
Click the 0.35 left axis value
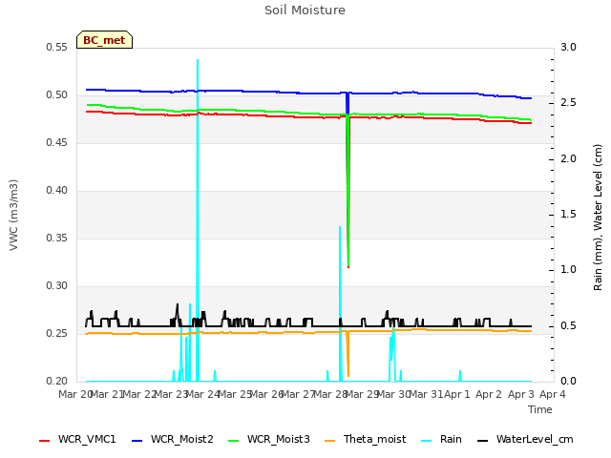(x=57, y=239)
